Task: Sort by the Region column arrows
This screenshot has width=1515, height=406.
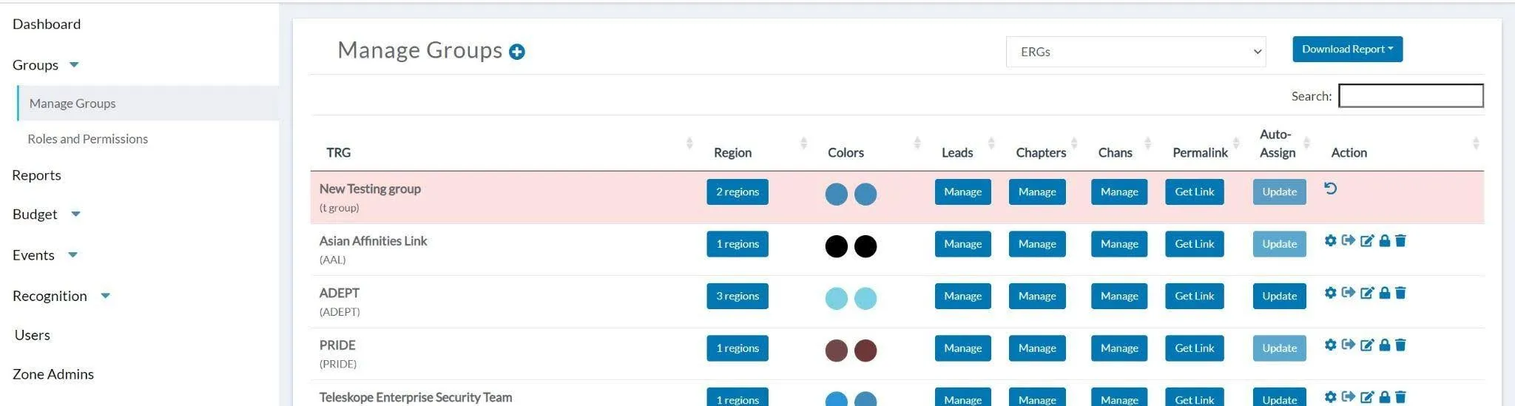Action: click(803, 143)
